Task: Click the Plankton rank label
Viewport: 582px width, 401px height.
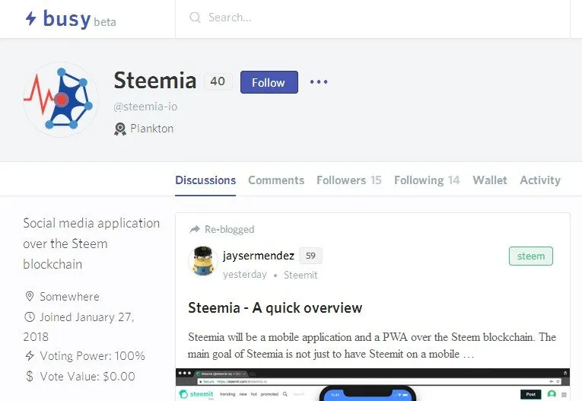Action: pos(152,129)
